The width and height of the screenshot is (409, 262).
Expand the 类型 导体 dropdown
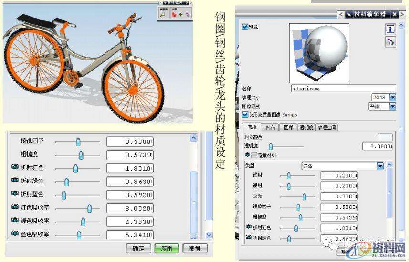[x=380, y=166]
